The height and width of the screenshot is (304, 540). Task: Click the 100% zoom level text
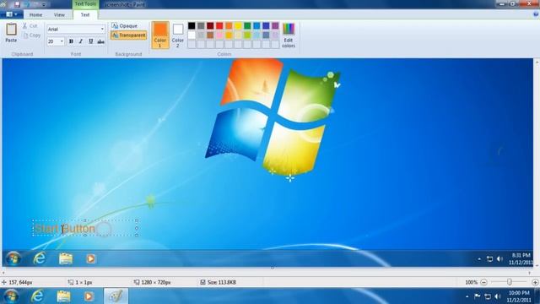471,282
